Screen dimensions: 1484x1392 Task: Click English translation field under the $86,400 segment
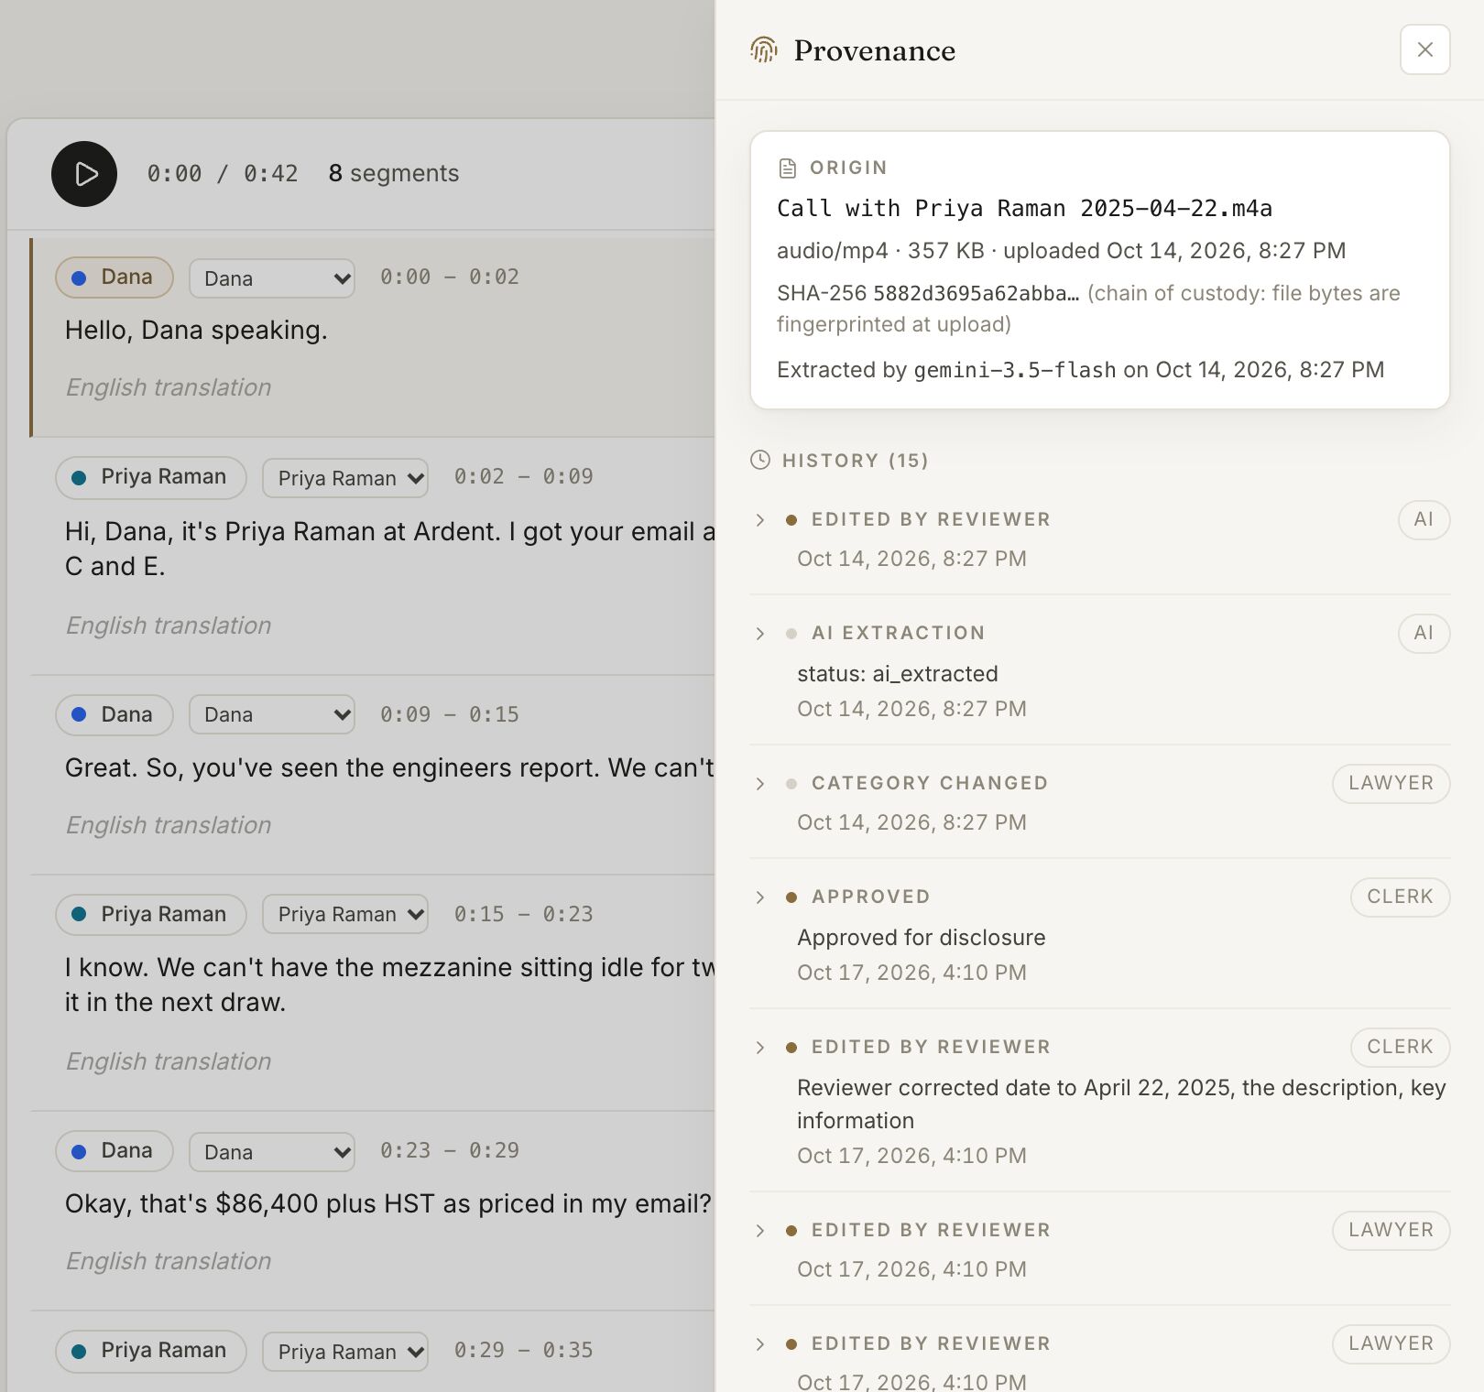(x=169, y=1261)
